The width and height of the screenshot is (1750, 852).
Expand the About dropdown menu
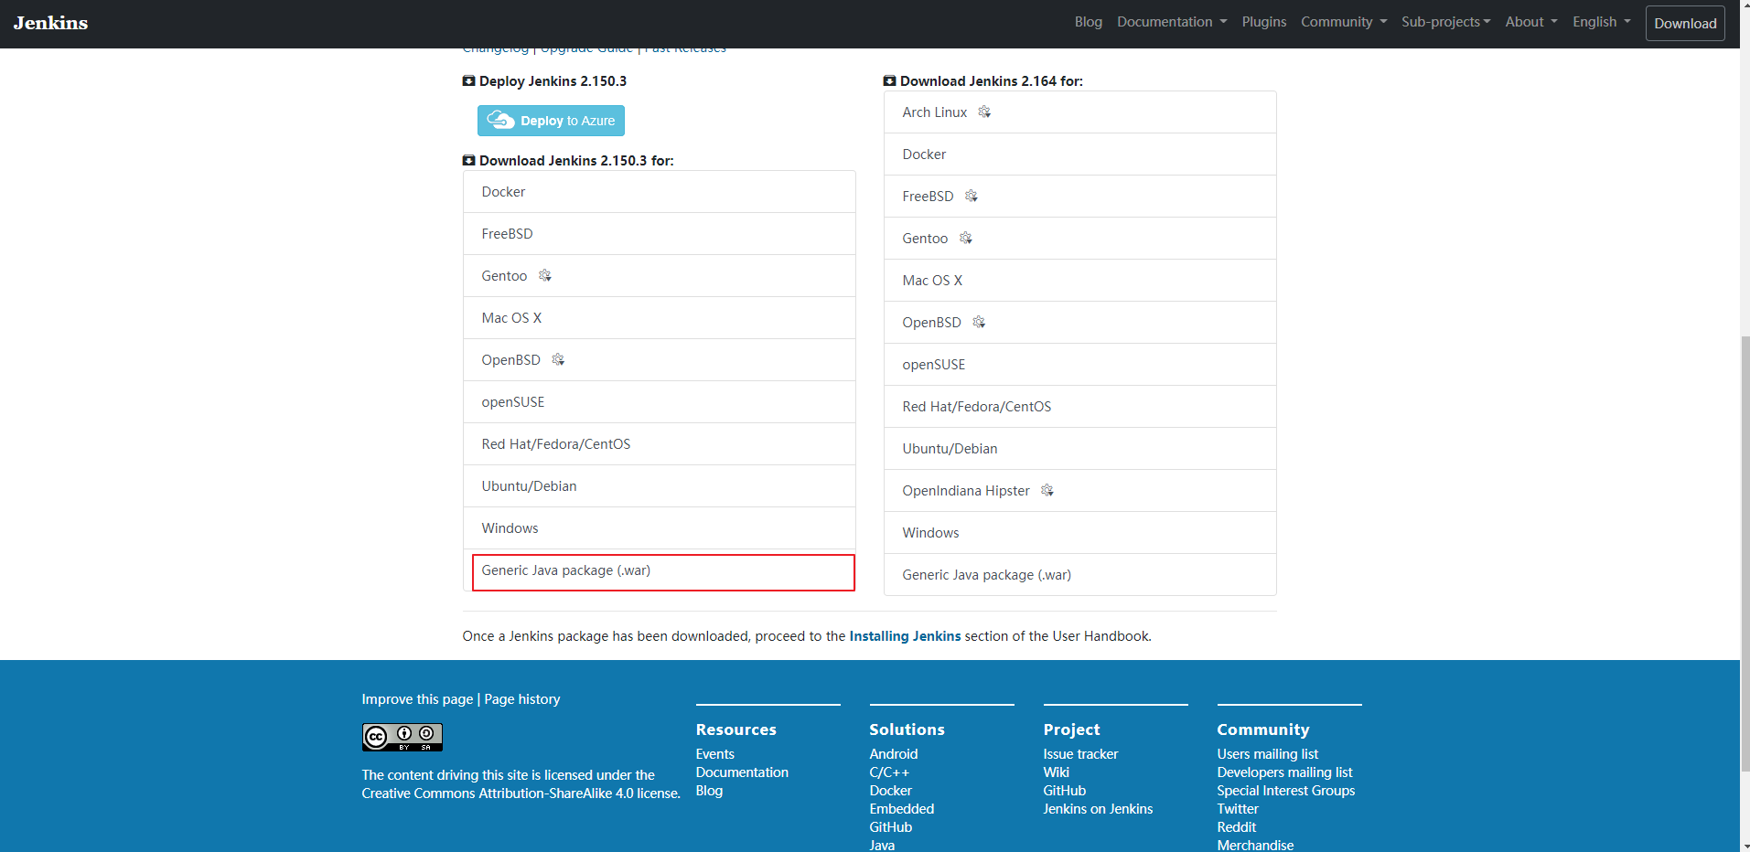coord(1531,22)
